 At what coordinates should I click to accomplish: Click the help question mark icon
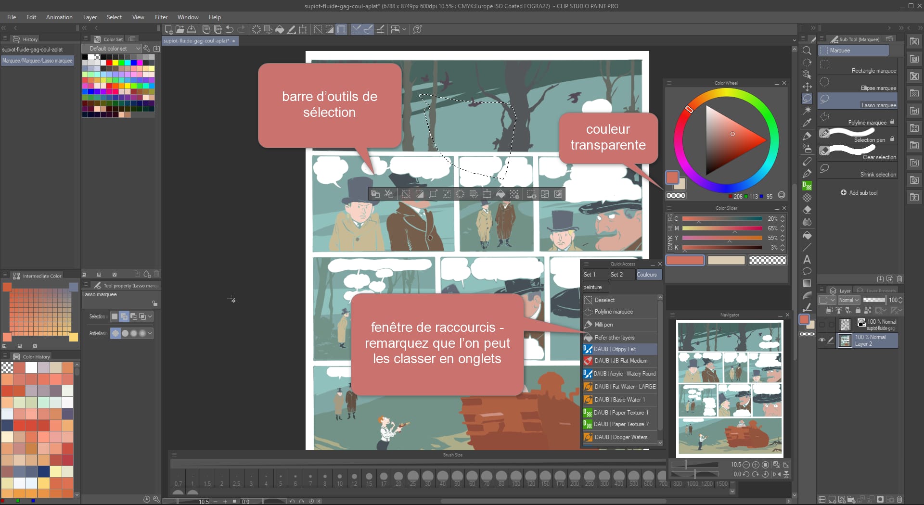click(418, 29)
